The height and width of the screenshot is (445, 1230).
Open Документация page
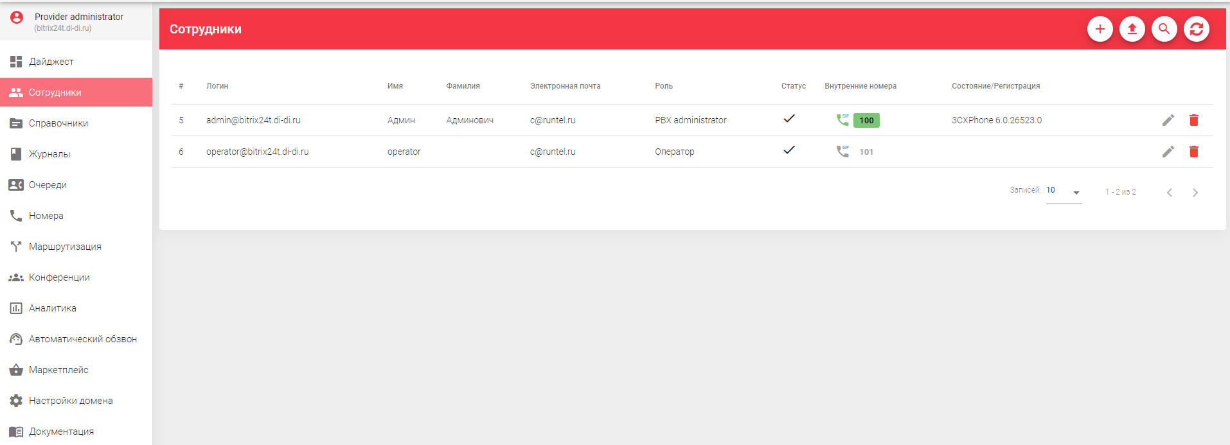pyautogui.click(x=76, y=432)
